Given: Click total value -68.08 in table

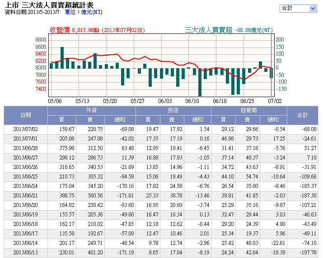Looking at the screenshot, I should click(x=309, y=129).
